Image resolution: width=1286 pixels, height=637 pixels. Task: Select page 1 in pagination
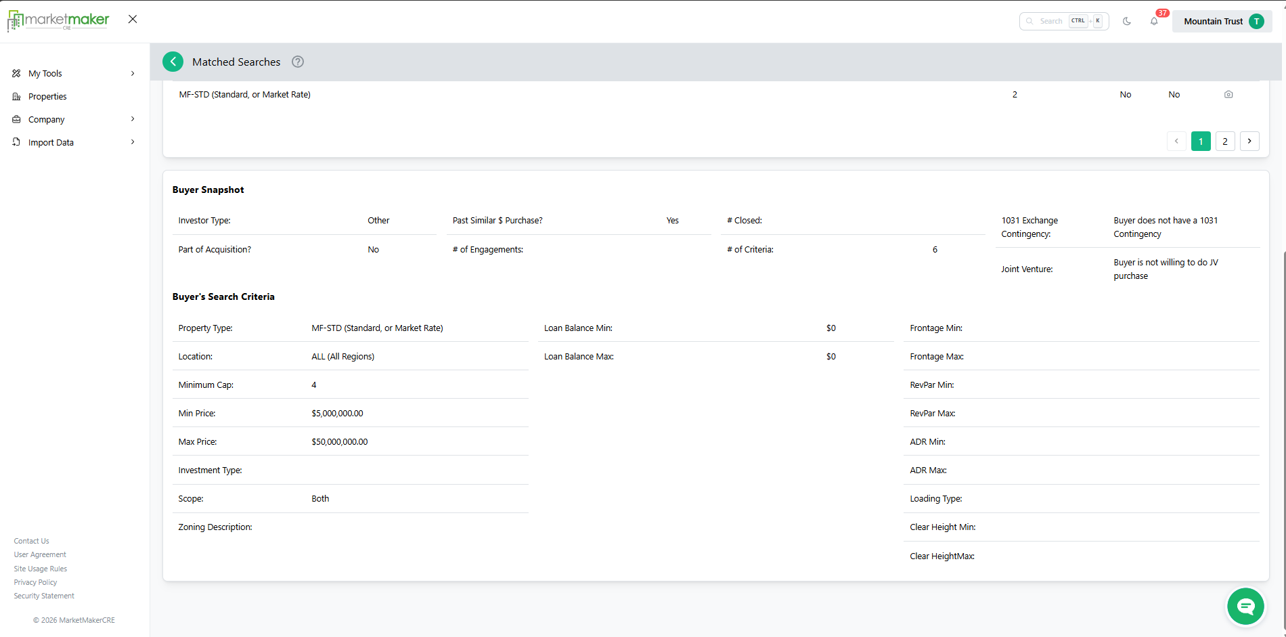(1201, 141)
